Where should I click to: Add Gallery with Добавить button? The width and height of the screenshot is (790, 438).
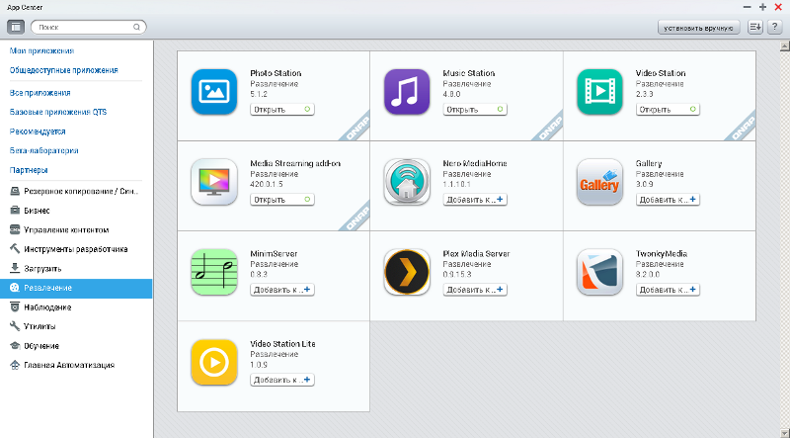pos(668,200)
